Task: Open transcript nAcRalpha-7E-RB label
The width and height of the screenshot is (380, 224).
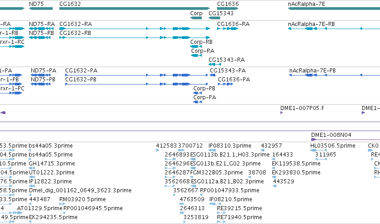Action: (x=311, y=24)
